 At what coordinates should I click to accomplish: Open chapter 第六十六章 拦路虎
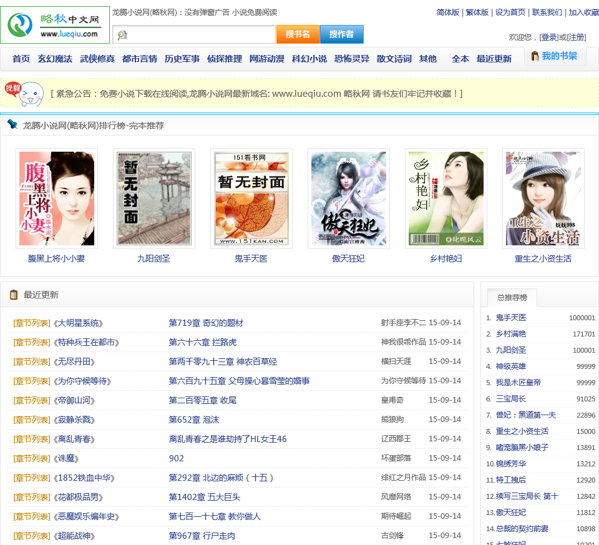pyautogui.click(x=203, y=343)
